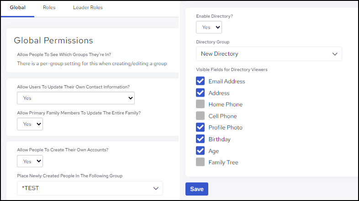Enable the Home Phone checkbox
The width and height of the screenshot is (359, 201).
point(201,104)
